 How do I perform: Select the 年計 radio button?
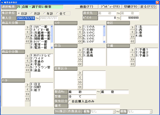click(x=44, y=13)
